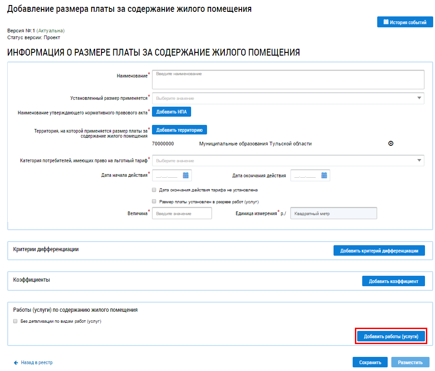Remove Тульской области territory entry
Image resolution: width=435 pixels, height=371 pixels.
pyautogui.click(x=390, y=144)
